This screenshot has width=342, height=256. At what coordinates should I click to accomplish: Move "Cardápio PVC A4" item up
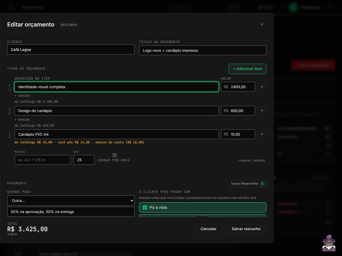(x=10, y=133)
